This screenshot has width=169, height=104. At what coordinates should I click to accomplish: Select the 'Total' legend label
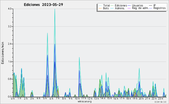click(106, 5)
